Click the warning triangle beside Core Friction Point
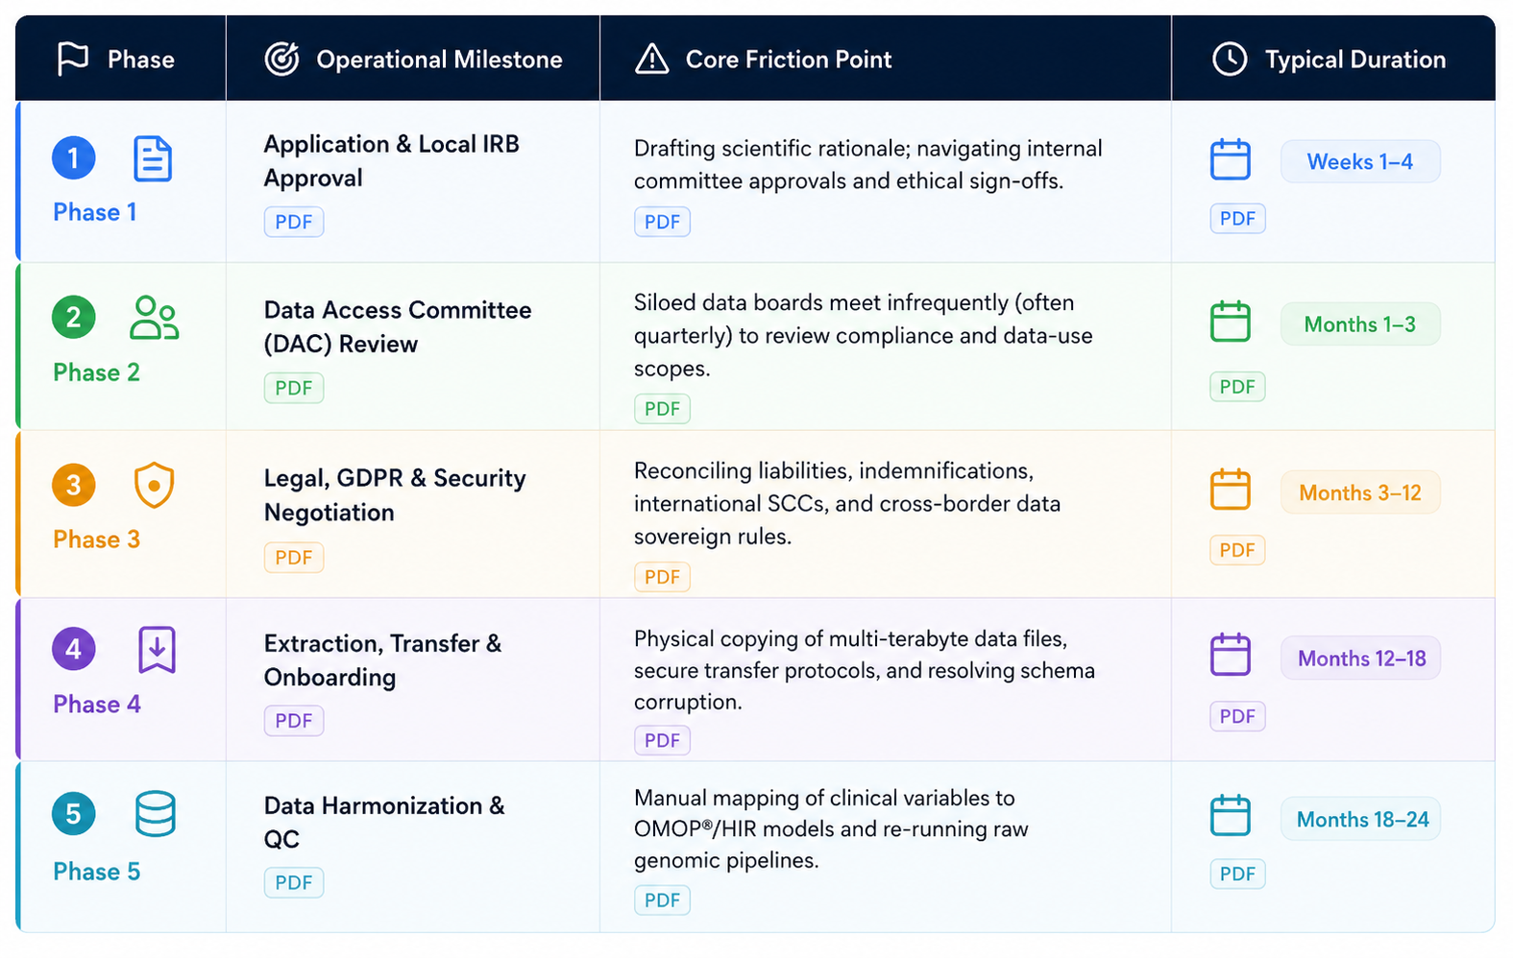 pyautogui.click(x=652, y=59)
